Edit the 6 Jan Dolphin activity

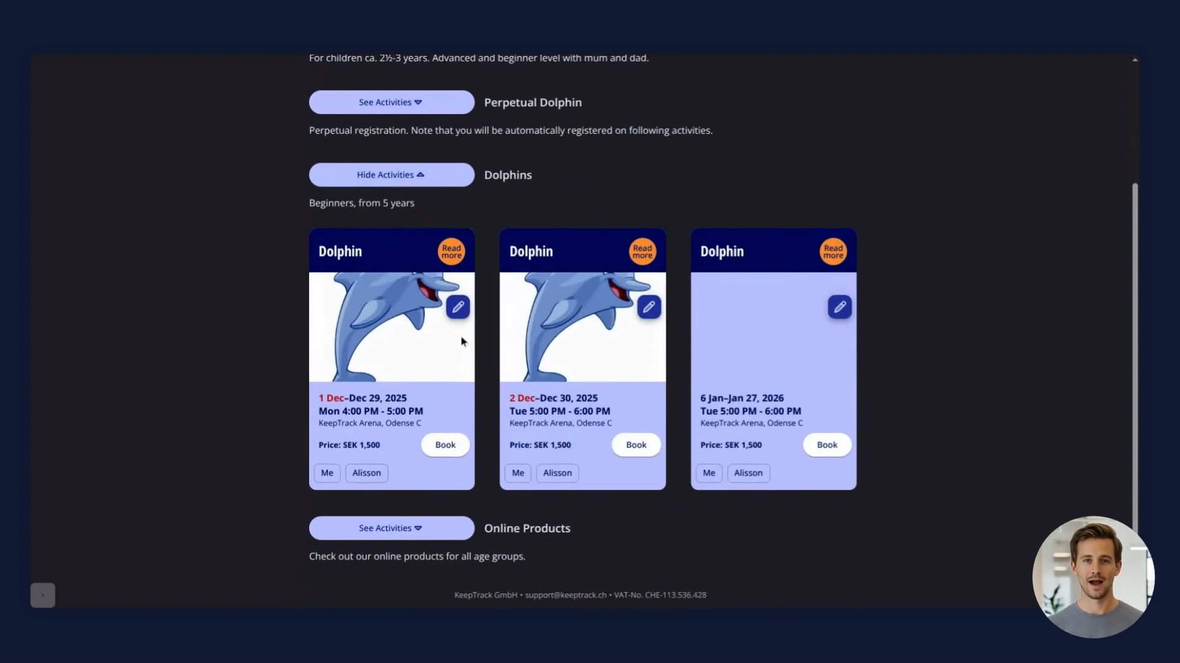pyautogui.click(x=840, y=307)
